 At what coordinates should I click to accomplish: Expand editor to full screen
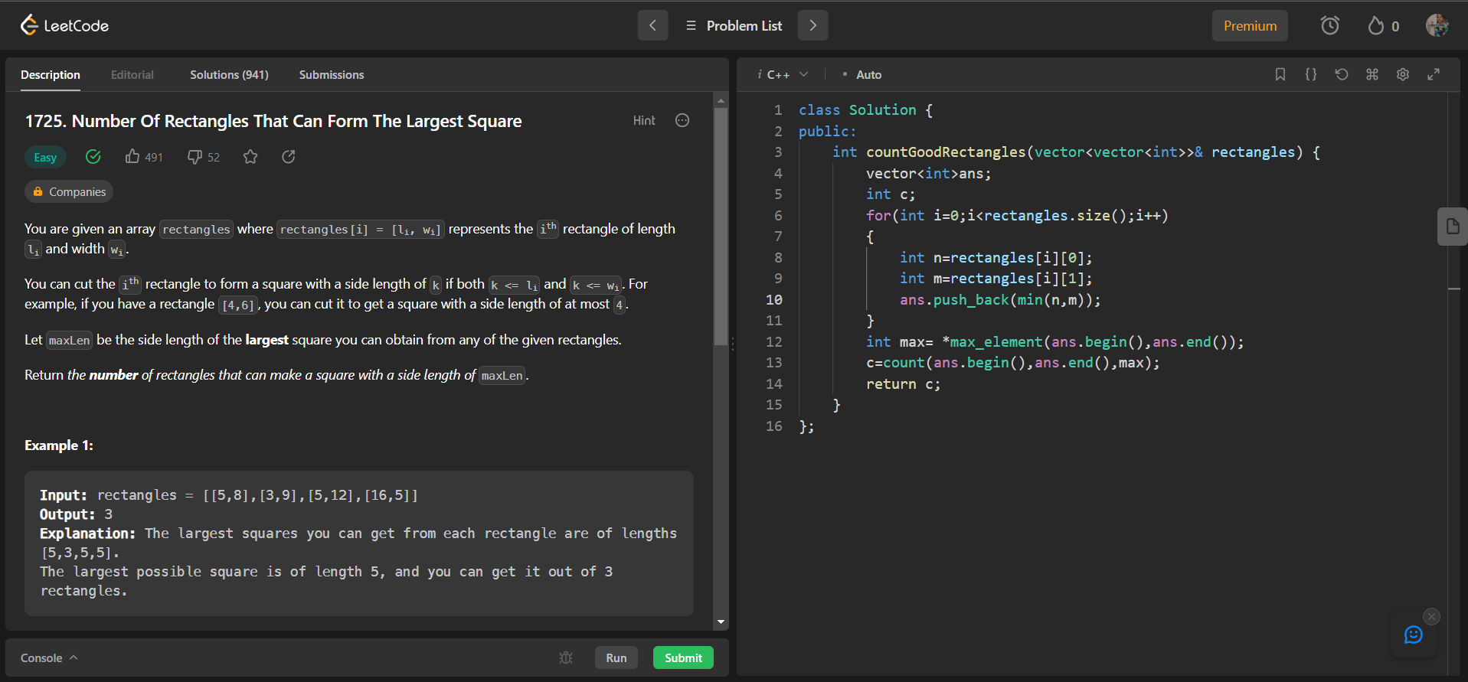point(1434,74)
